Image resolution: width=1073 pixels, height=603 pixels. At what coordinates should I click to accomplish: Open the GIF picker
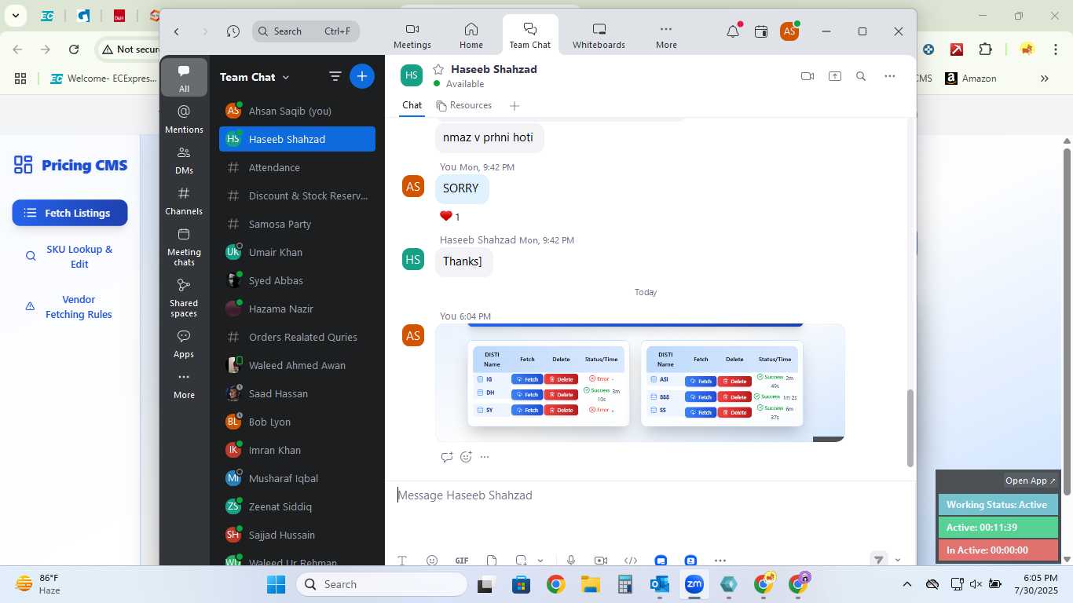[x=462, y=561]
